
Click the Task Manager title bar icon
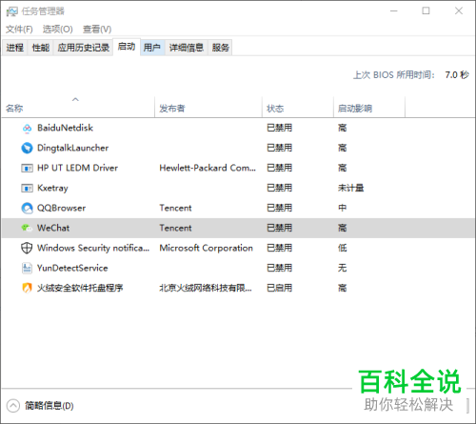pyautogui.click(x=12, y=11)
